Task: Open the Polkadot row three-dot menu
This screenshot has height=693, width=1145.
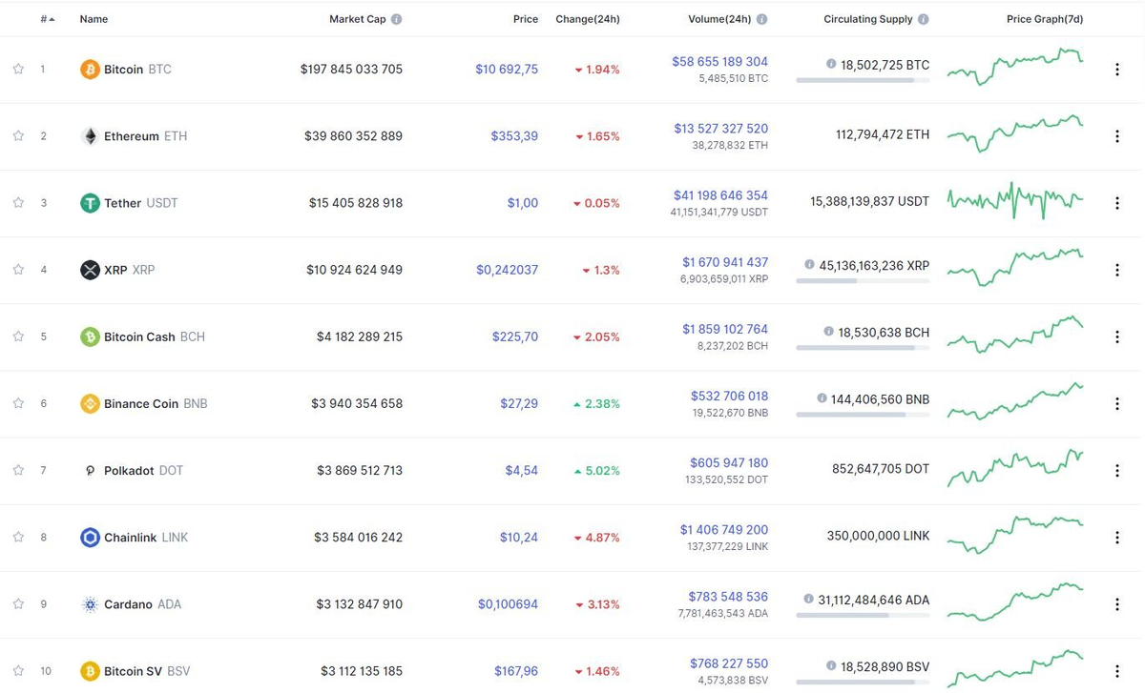Action: 1117,470
